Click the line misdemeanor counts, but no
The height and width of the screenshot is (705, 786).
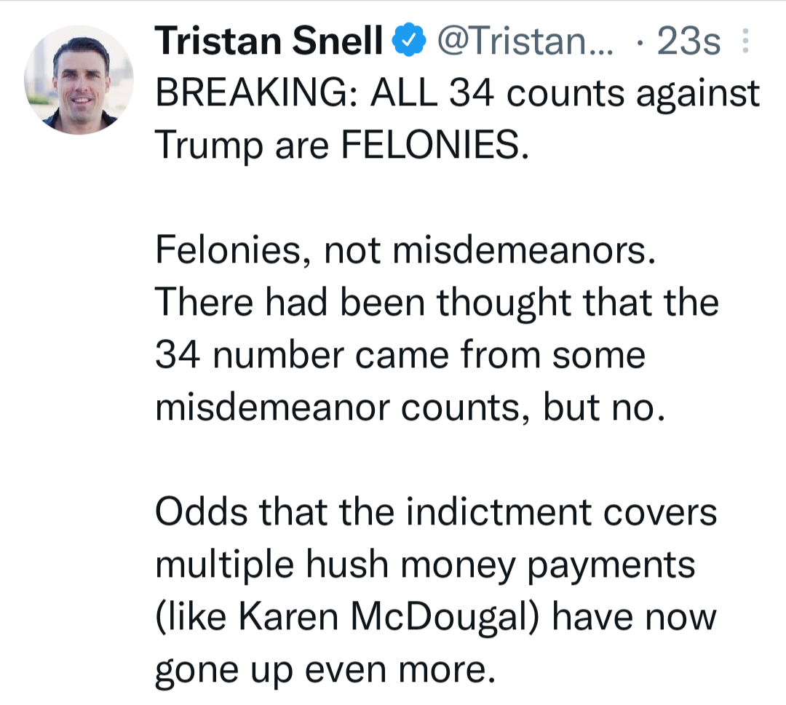tap(410, 407)
